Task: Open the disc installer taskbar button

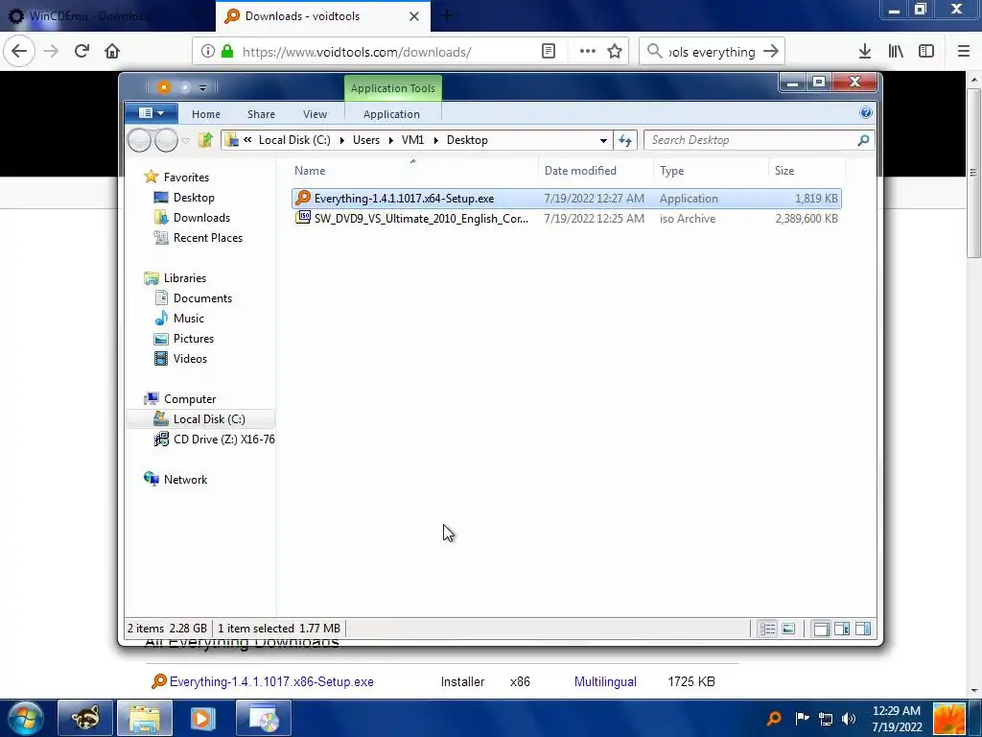Action: (264, 718)
